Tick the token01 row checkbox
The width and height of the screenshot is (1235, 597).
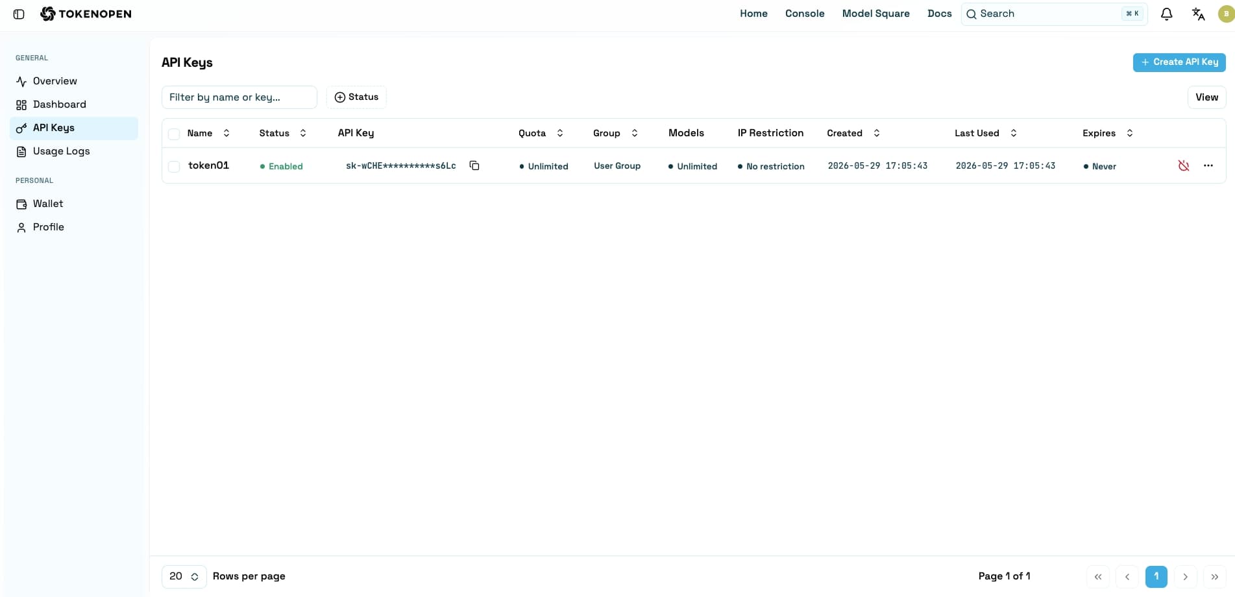tap(174, 166)
